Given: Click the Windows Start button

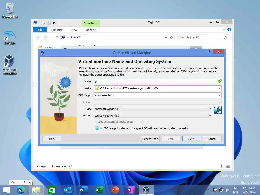Looking at the screenshot, I should tap(6, 190).
